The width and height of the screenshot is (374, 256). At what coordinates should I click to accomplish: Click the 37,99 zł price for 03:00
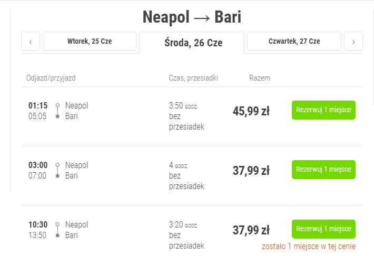[251, 170]
